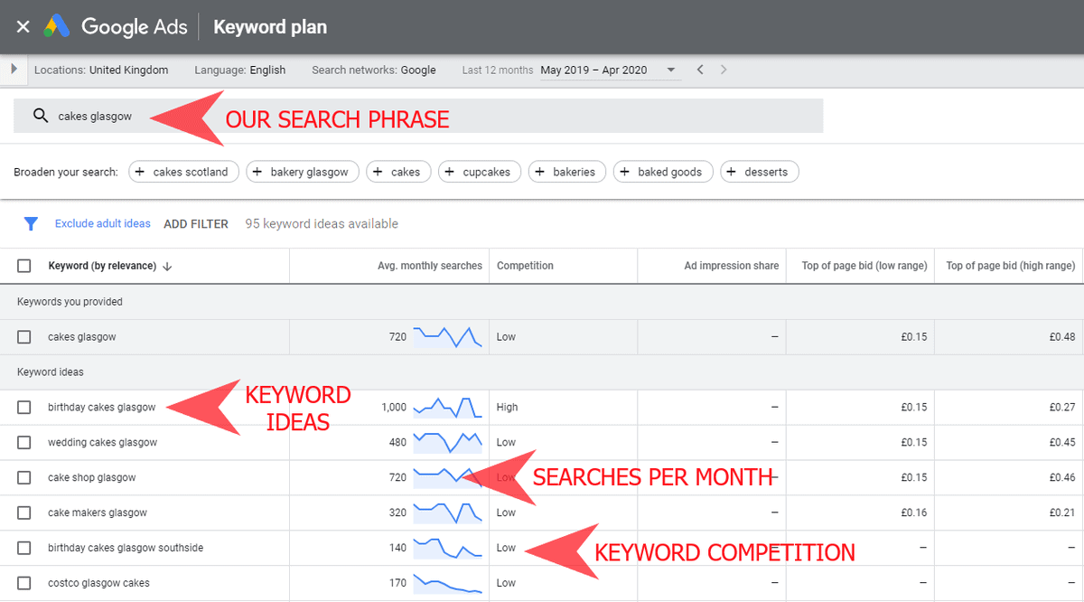
Task: Click the blue filter funnel icon
Action: [31, 223]
